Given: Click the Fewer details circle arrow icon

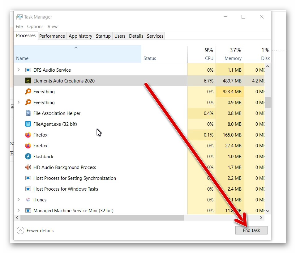Looking at the screenshot, I should (20, 230).
